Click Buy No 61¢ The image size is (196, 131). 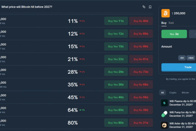coord(141,59)
